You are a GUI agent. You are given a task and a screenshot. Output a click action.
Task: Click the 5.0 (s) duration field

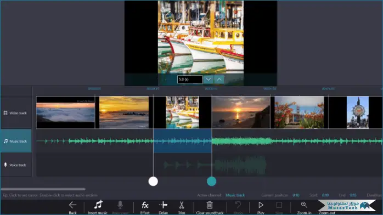[x=190, y=80]
